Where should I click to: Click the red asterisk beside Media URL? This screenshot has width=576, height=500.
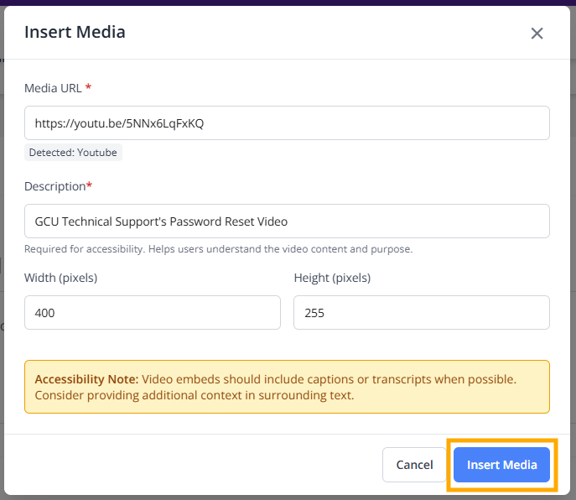tap(89, 88)
